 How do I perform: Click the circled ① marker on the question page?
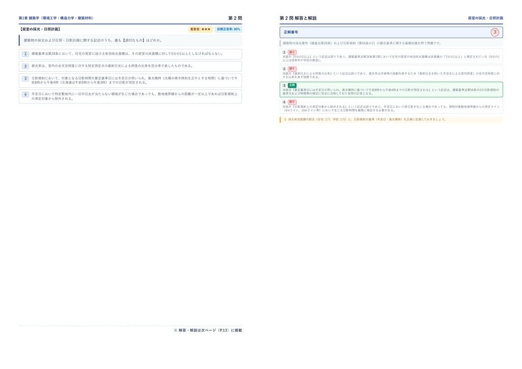[25, 54]
